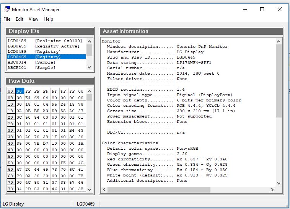Click the Raw Data scroll up arrow

click(x=89, y=91)
